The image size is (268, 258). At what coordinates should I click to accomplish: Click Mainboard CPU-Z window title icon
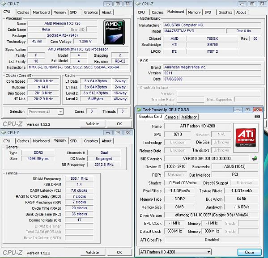(x=138, y=4)
